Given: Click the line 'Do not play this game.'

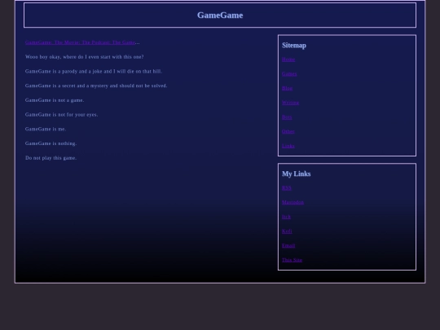Looking at the screenshot, I should tap(51, 158).
